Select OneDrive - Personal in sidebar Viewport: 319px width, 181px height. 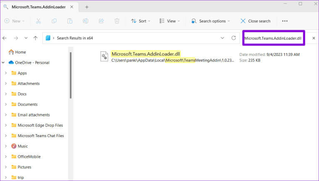pyautogui.click(x=29, y=63)
